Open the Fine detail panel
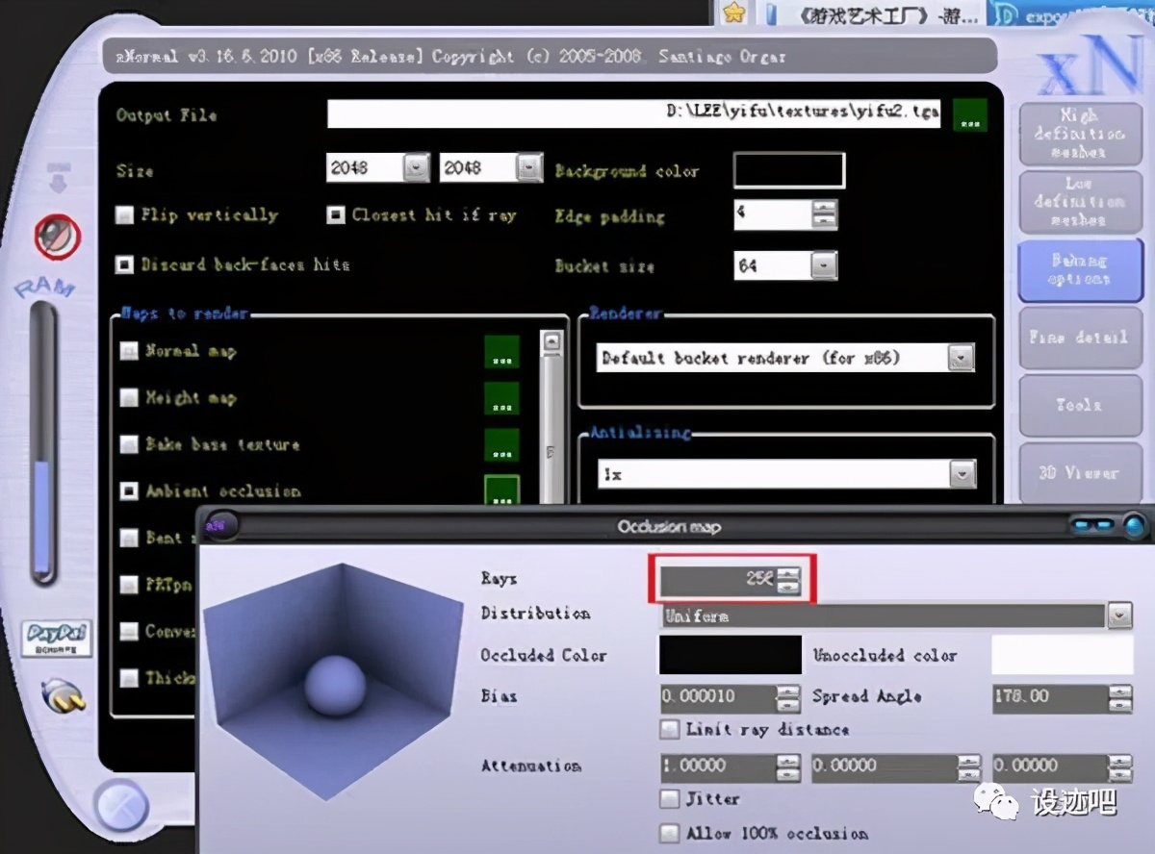 pyautogui.click(x=1080, y=338)
